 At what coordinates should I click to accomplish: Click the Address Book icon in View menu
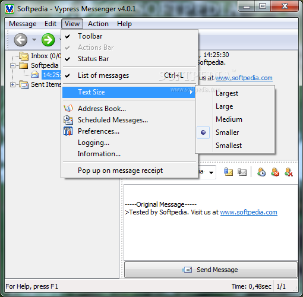68,108
